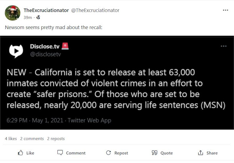View the 4 likes list
234x163 pixels.
point(11,138)
